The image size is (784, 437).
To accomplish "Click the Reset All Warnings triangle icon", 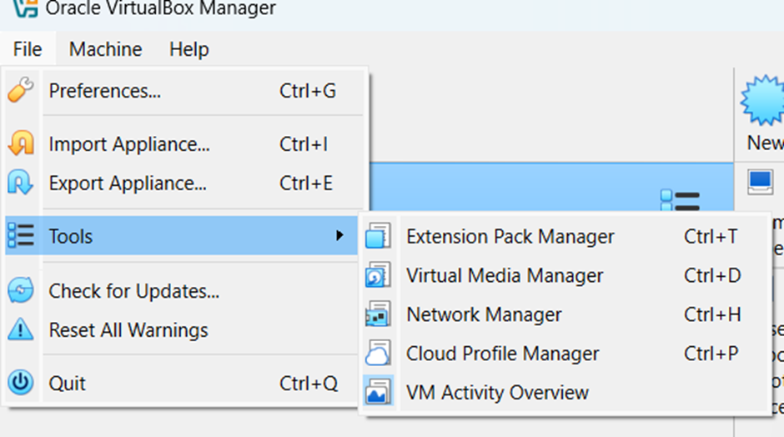I will pyautogui.click(x=21, y=329).
